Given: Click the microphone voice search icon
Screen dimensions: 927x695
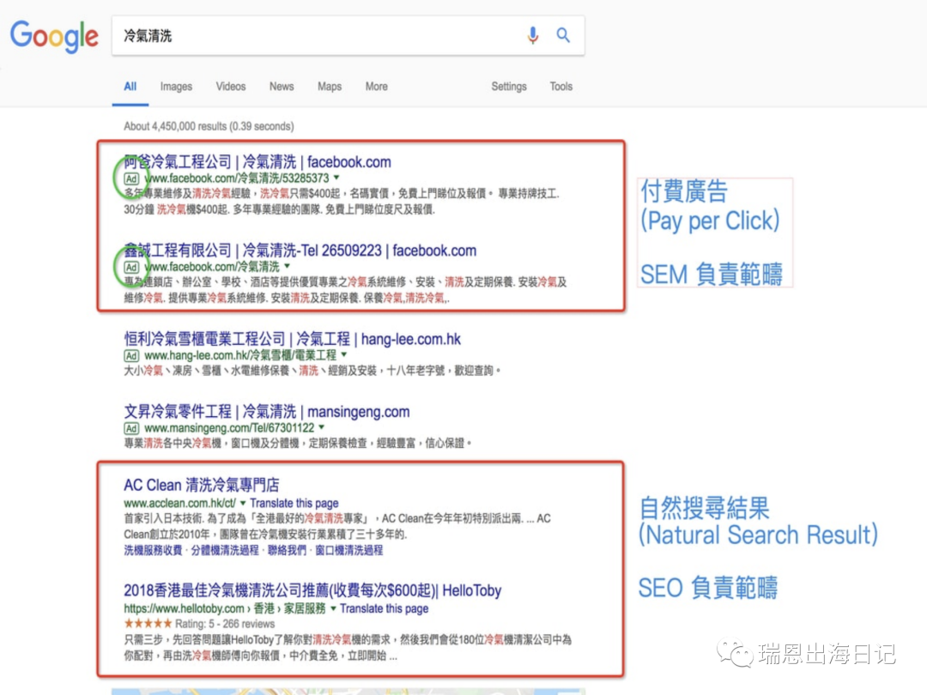Looking at the screenshot, I should 533,35.
